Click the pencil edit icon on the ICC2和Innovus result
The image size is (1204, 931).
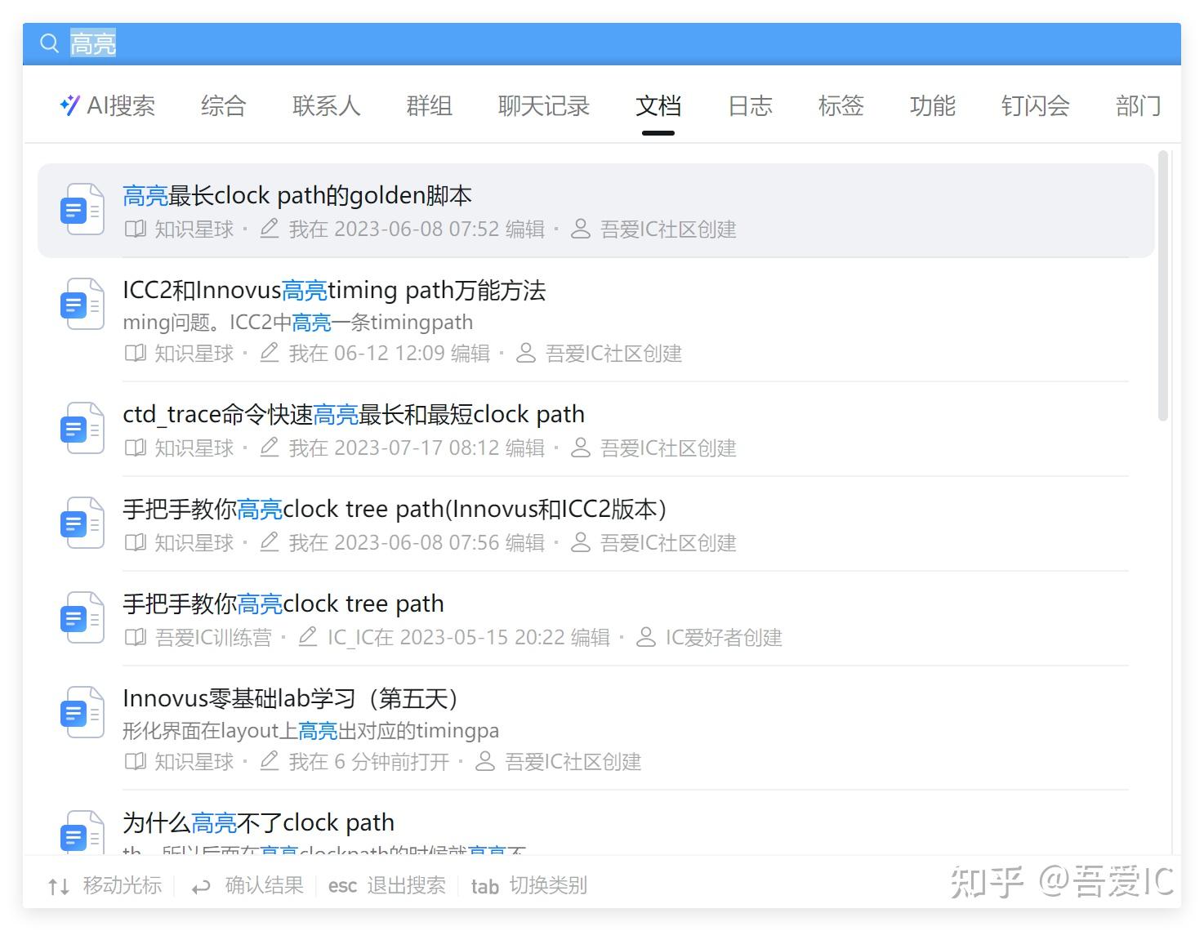(x=270, y=353)
